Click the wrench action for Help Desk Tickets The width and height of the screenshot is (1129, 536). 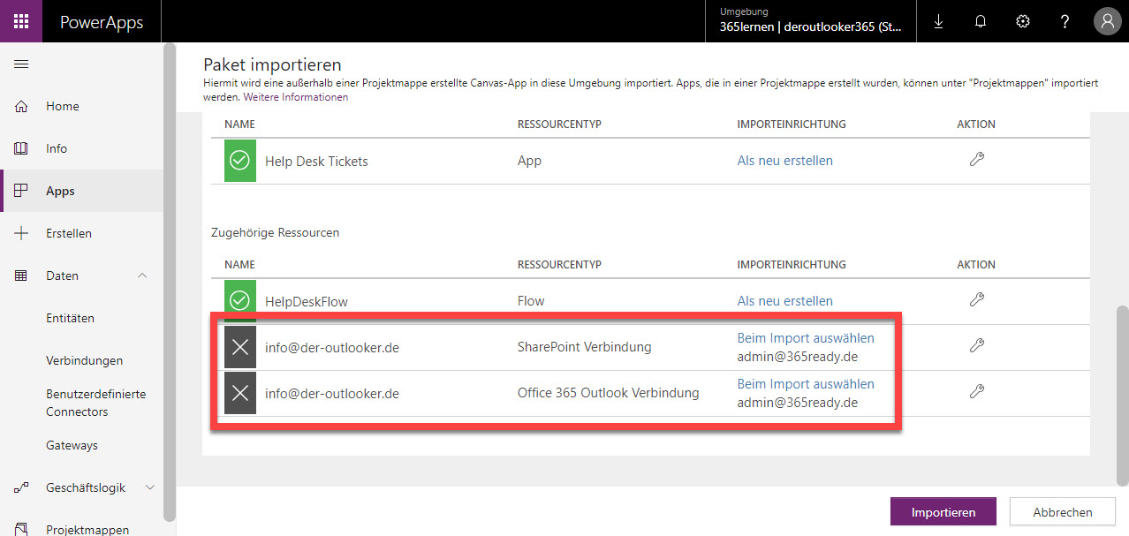click(976, 160)
